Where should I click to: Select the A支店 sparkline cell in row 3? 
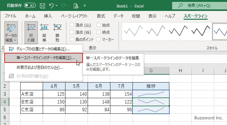[x=151, y=94]
